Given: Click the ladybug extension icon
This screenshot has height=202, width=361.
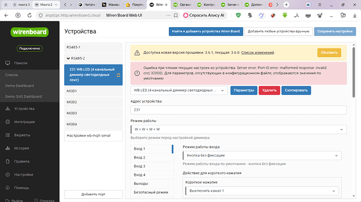Looking at the screenshot, I should click(x=273, y=15).
